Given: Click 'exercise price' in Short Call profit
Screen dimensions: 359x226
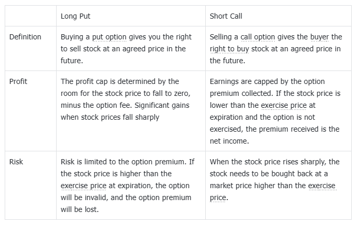Looking at the screenshot, I should point(284,105).
